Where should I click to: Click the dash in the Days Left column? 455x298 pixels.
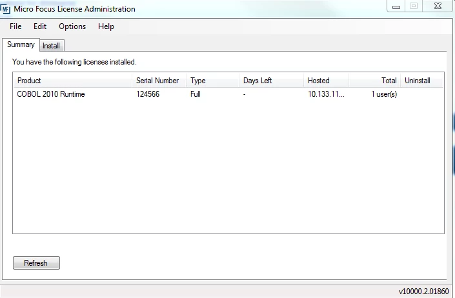tap(245, 94)
